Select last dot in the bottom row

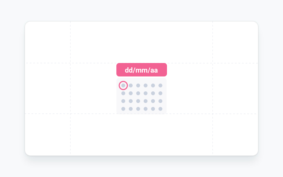[x=160, y=109]
